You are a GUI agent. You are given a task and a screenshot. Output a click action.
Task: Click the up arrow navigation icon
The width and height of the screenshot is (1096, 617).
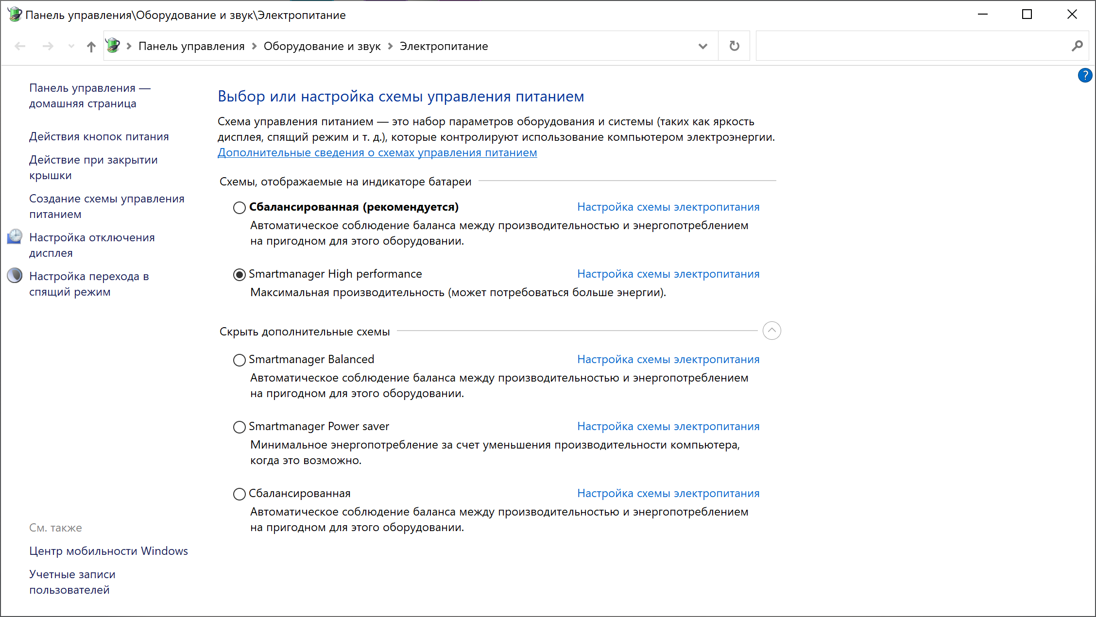click(91, 47)
